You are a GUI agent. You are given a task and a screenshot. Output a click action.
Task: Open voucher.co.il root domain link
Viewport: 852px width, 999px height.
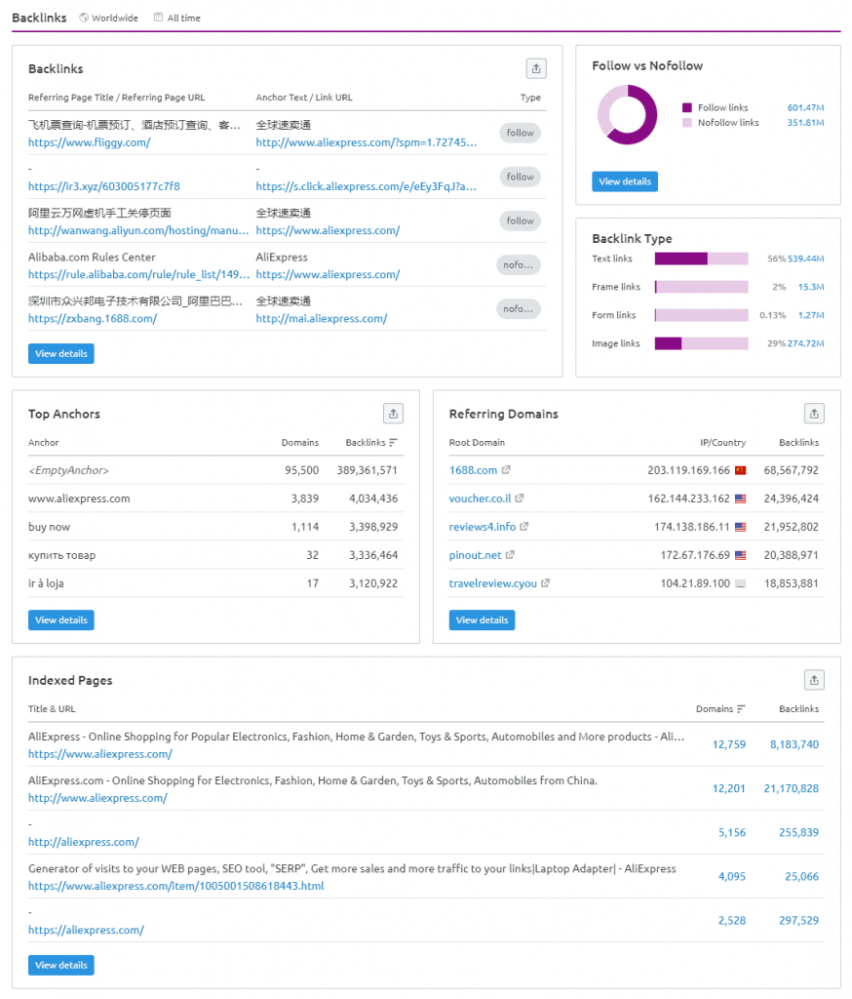(481, 499)
